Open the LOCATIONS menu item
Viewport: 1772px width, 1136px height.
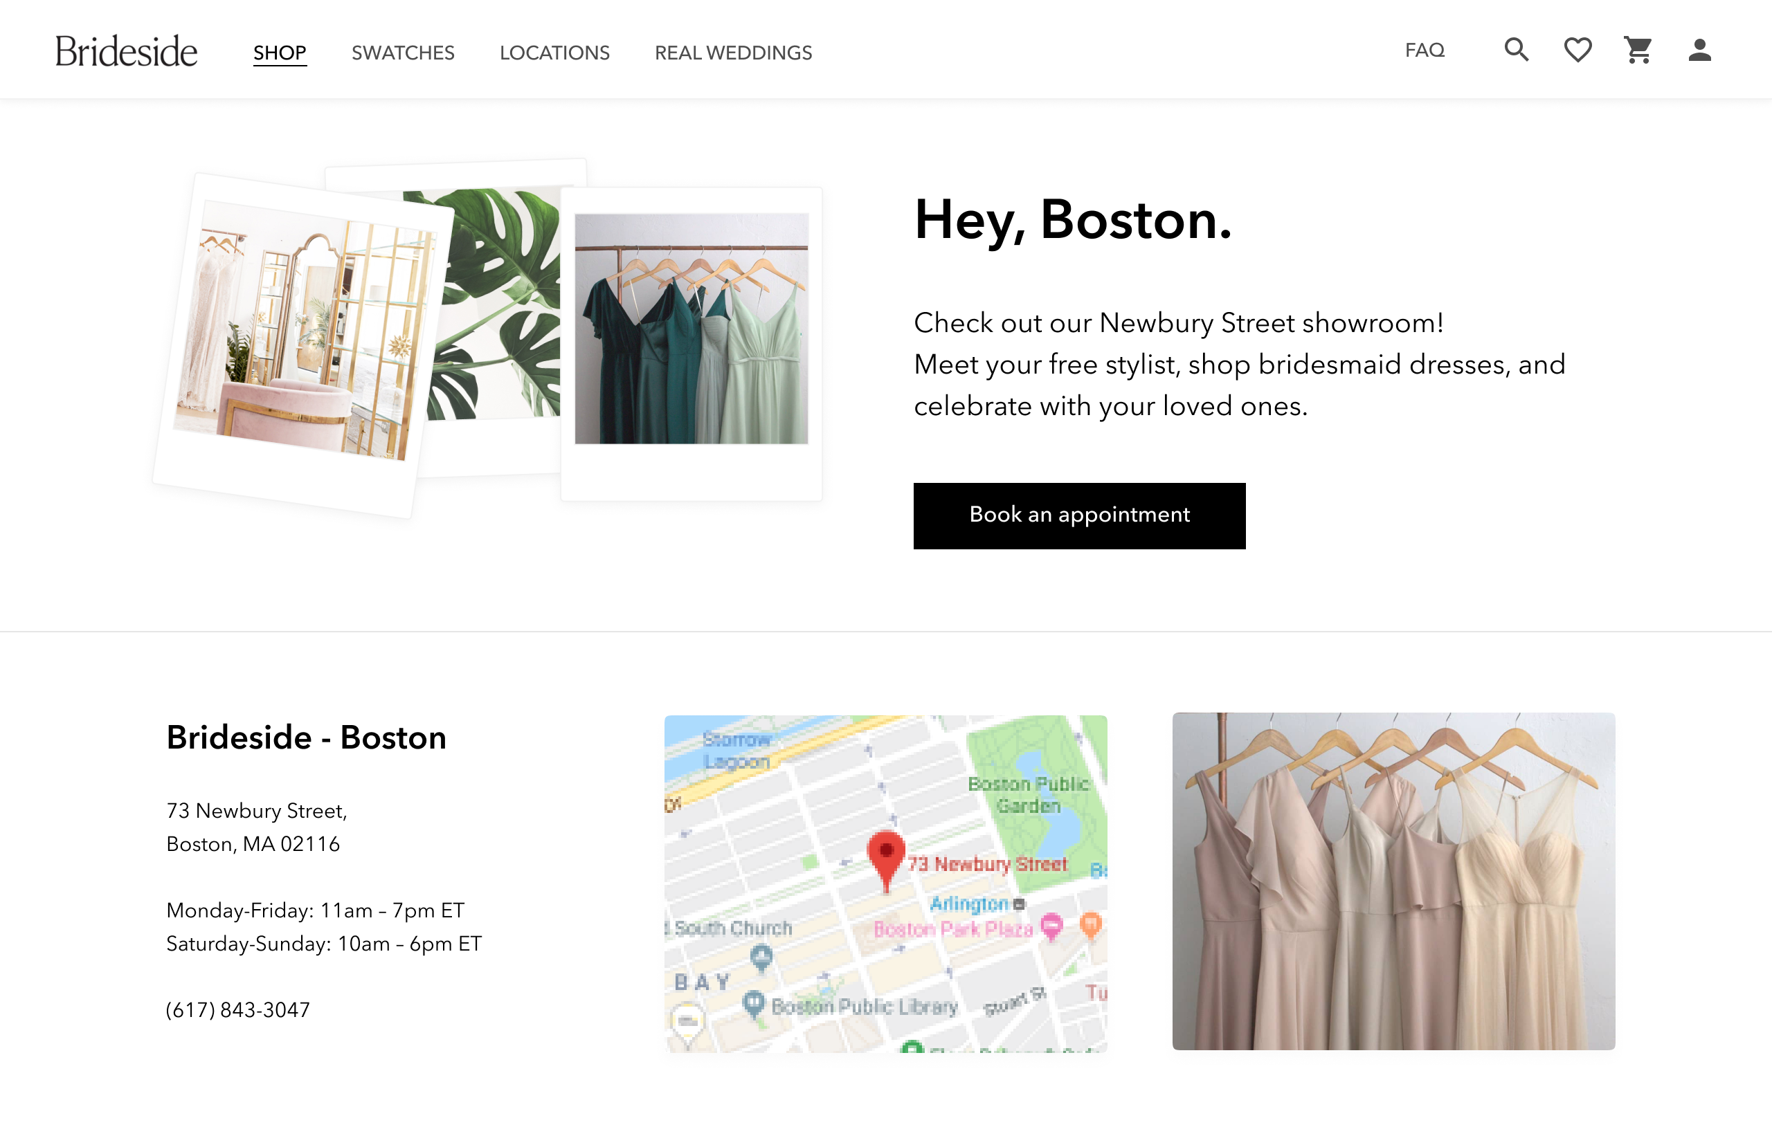coord(554,53)
